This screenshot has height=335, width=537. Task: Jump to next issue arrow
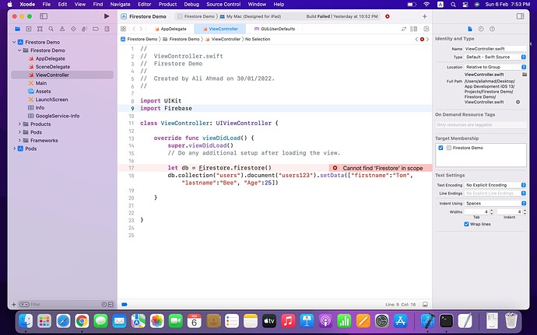pyautogui.click(x=427, y=40)
